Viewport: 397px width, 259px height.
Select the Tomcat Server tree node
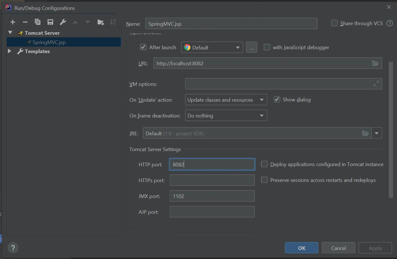(x=42, y=33)
